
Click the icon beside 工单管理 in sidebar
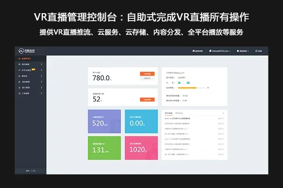click(19, 94)
